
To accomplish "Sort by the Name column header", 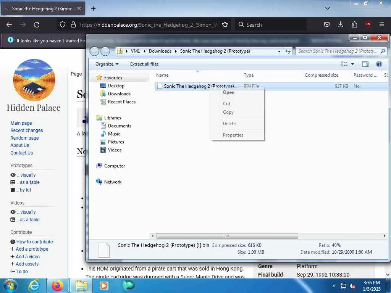I will (197, 75).
